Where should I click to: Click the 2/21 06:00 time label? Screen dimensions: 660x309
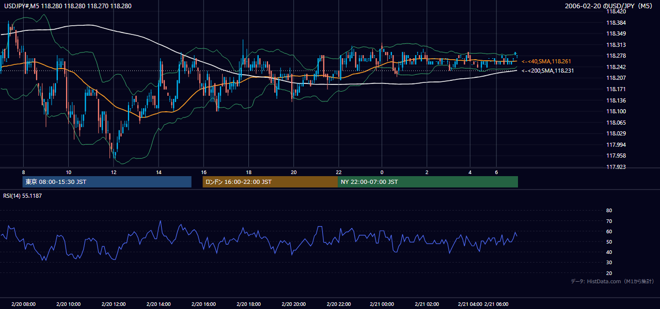pyautogui.click(x=497, y=304)
